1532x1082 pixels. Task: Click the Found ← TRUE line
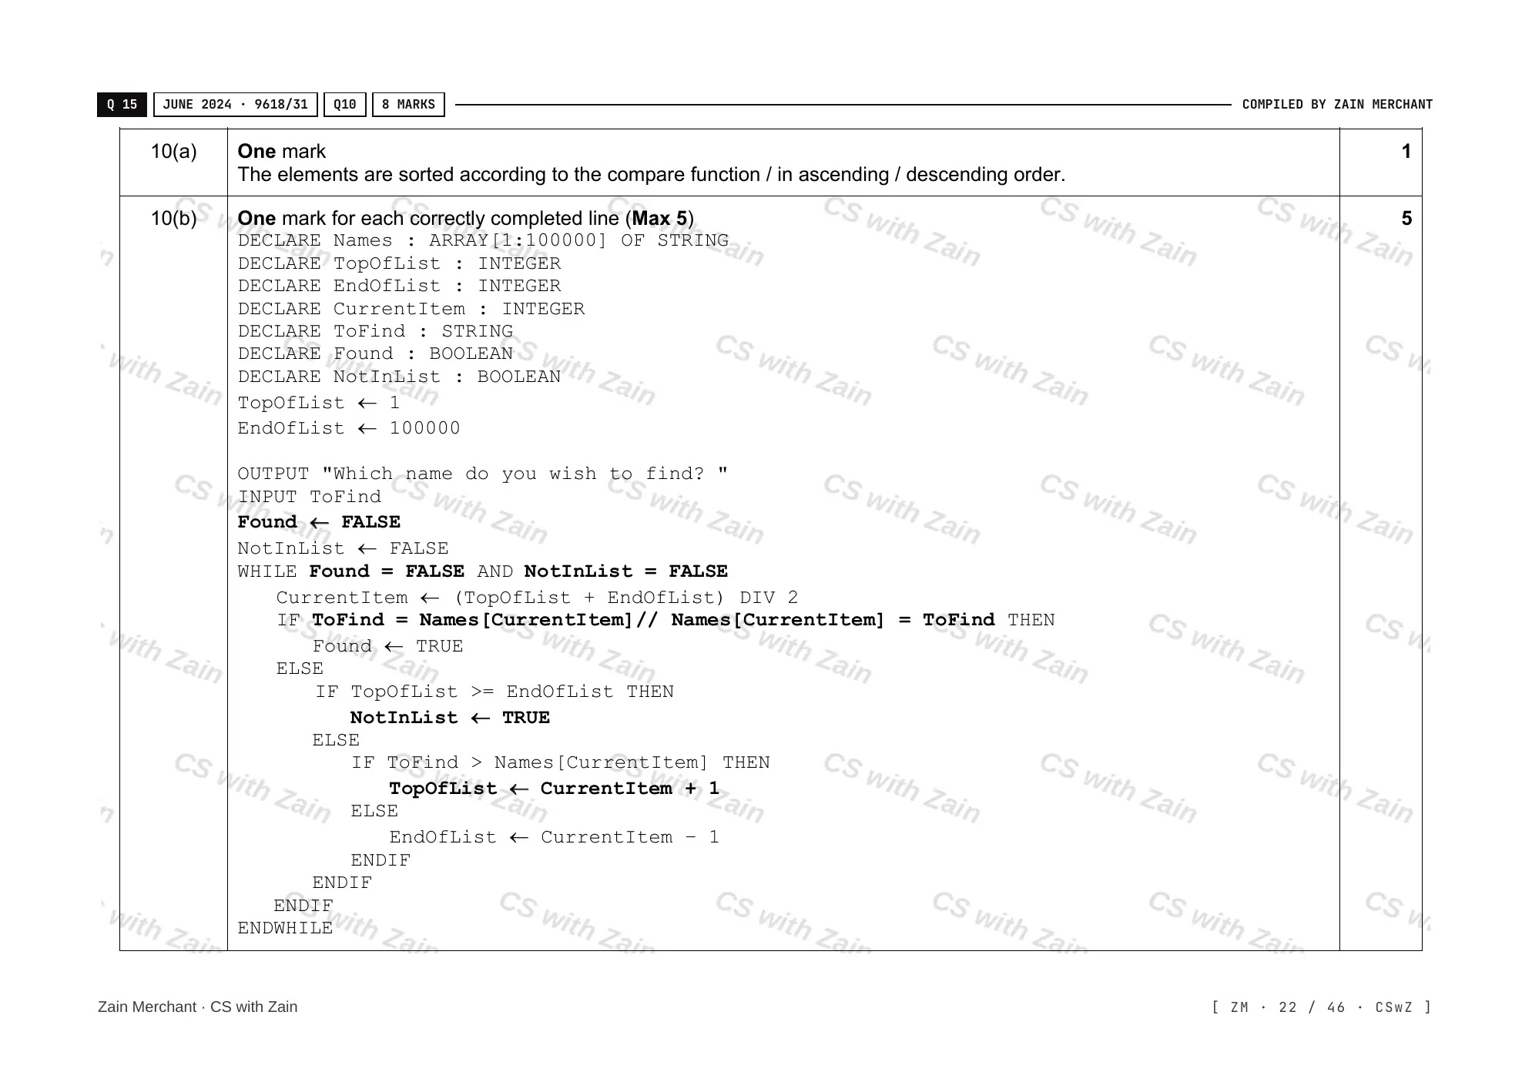pyautogui.click(x=387, y=646)
